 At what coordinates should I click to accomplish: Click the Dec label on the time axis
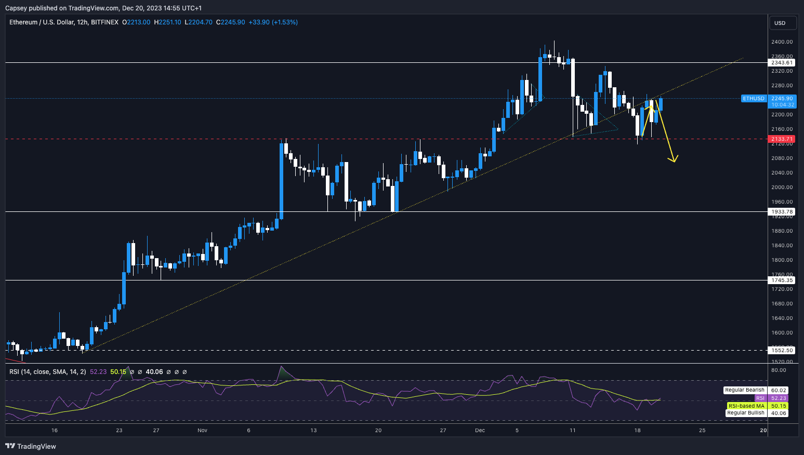pos(480,430)
